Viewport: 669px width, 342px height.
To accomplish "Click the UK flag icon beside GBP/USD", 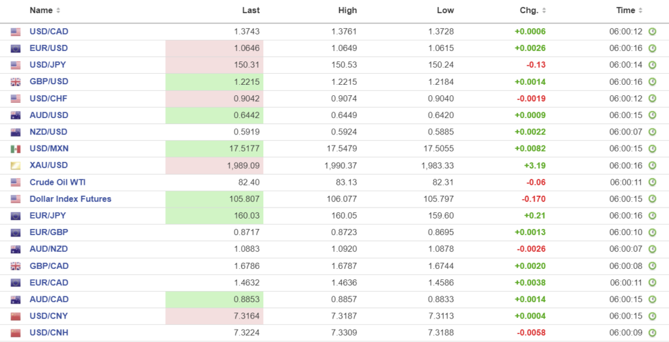I will pyautogui.click(x=16, y=82).
